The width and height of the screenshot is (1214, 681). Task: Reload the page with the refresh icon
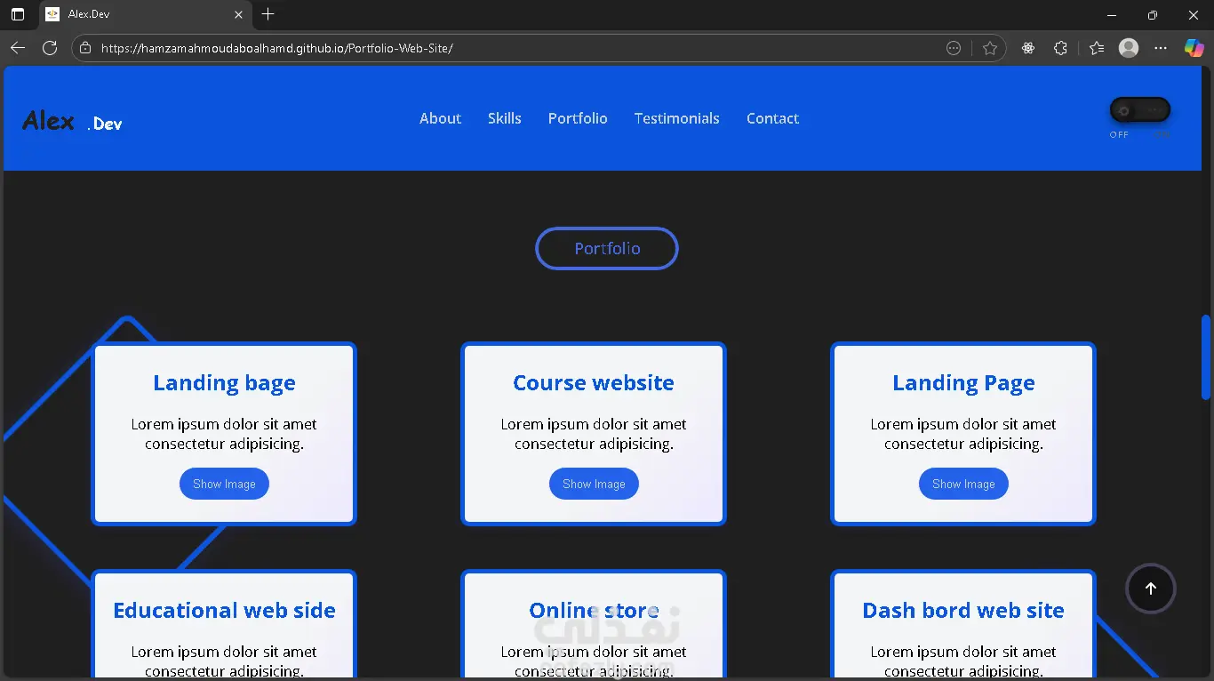click(50, 48)
